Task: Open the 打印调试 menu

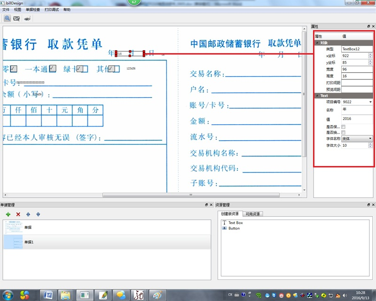Action: (x=52, y=9)
